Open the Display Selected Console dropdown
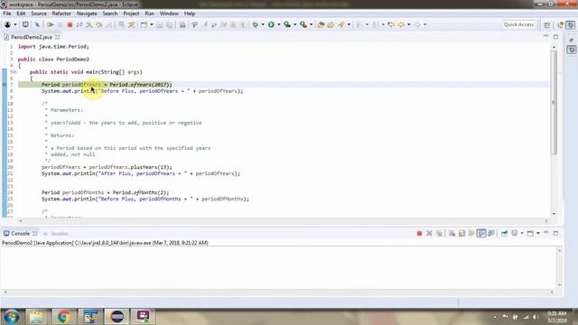The image size is (578, 325). (x=522, y=233)
